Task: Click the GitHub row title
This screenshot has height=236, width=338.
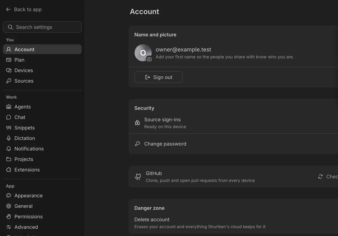Action: [154, 173]
